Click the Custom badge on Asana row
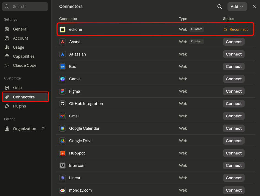260x196 pixels. point(197,42)
